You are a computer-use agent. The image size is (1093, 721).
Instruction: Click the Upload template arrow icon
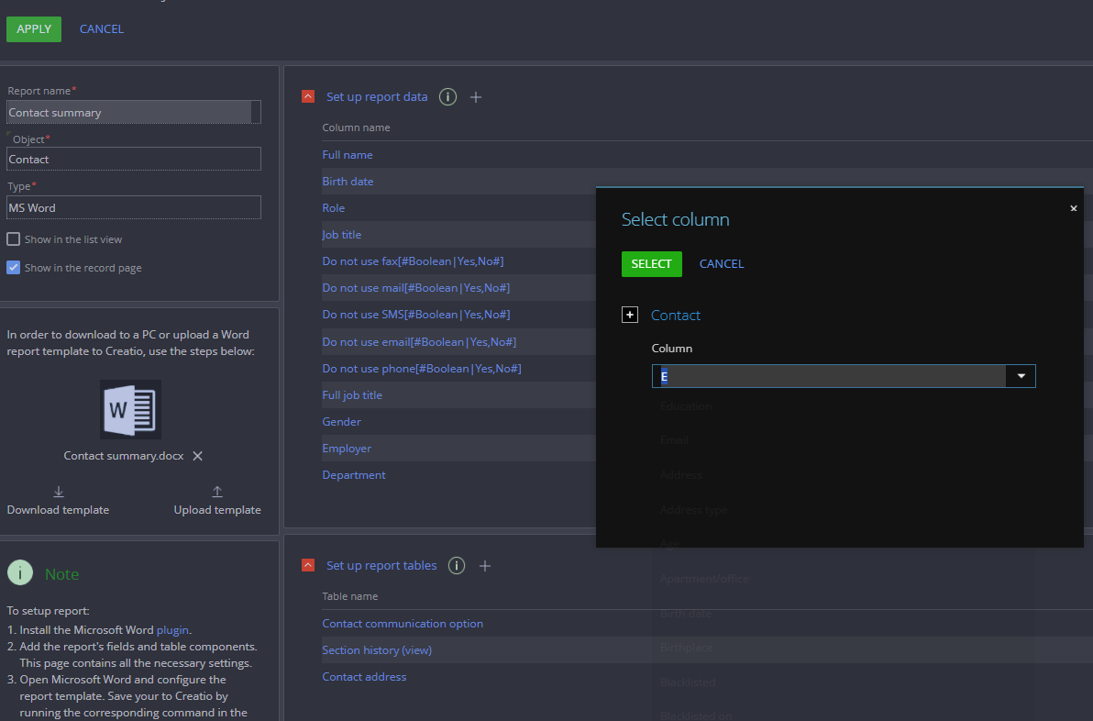pos(217,492)
